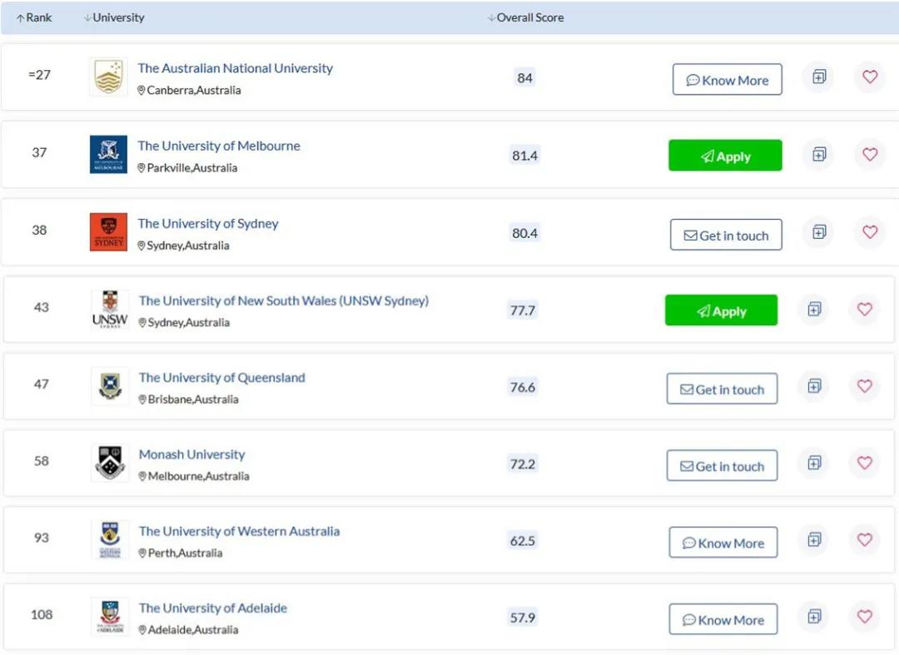Click the UNSW logo thumbnail
The height and width of the screenshot is (655, 899).
click(x=110, y=310)
